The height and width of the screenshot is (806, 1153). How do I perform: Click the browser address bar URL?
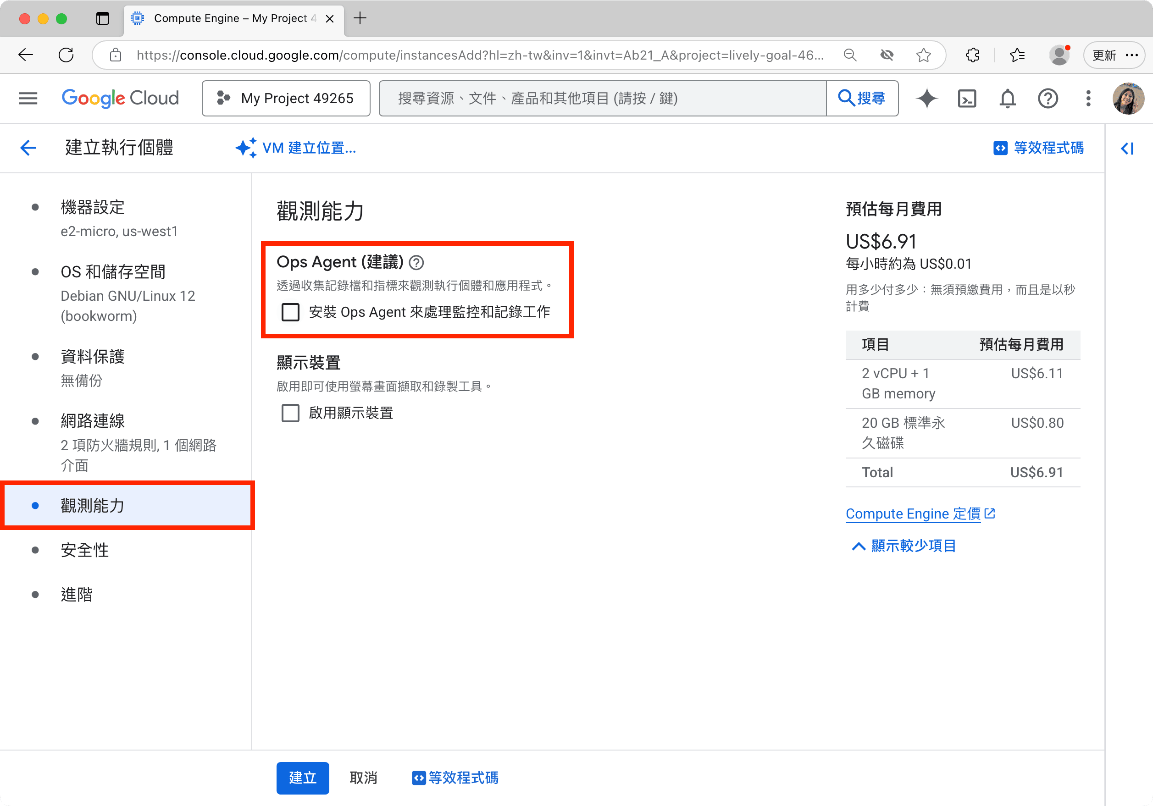(x=480, y=55)
